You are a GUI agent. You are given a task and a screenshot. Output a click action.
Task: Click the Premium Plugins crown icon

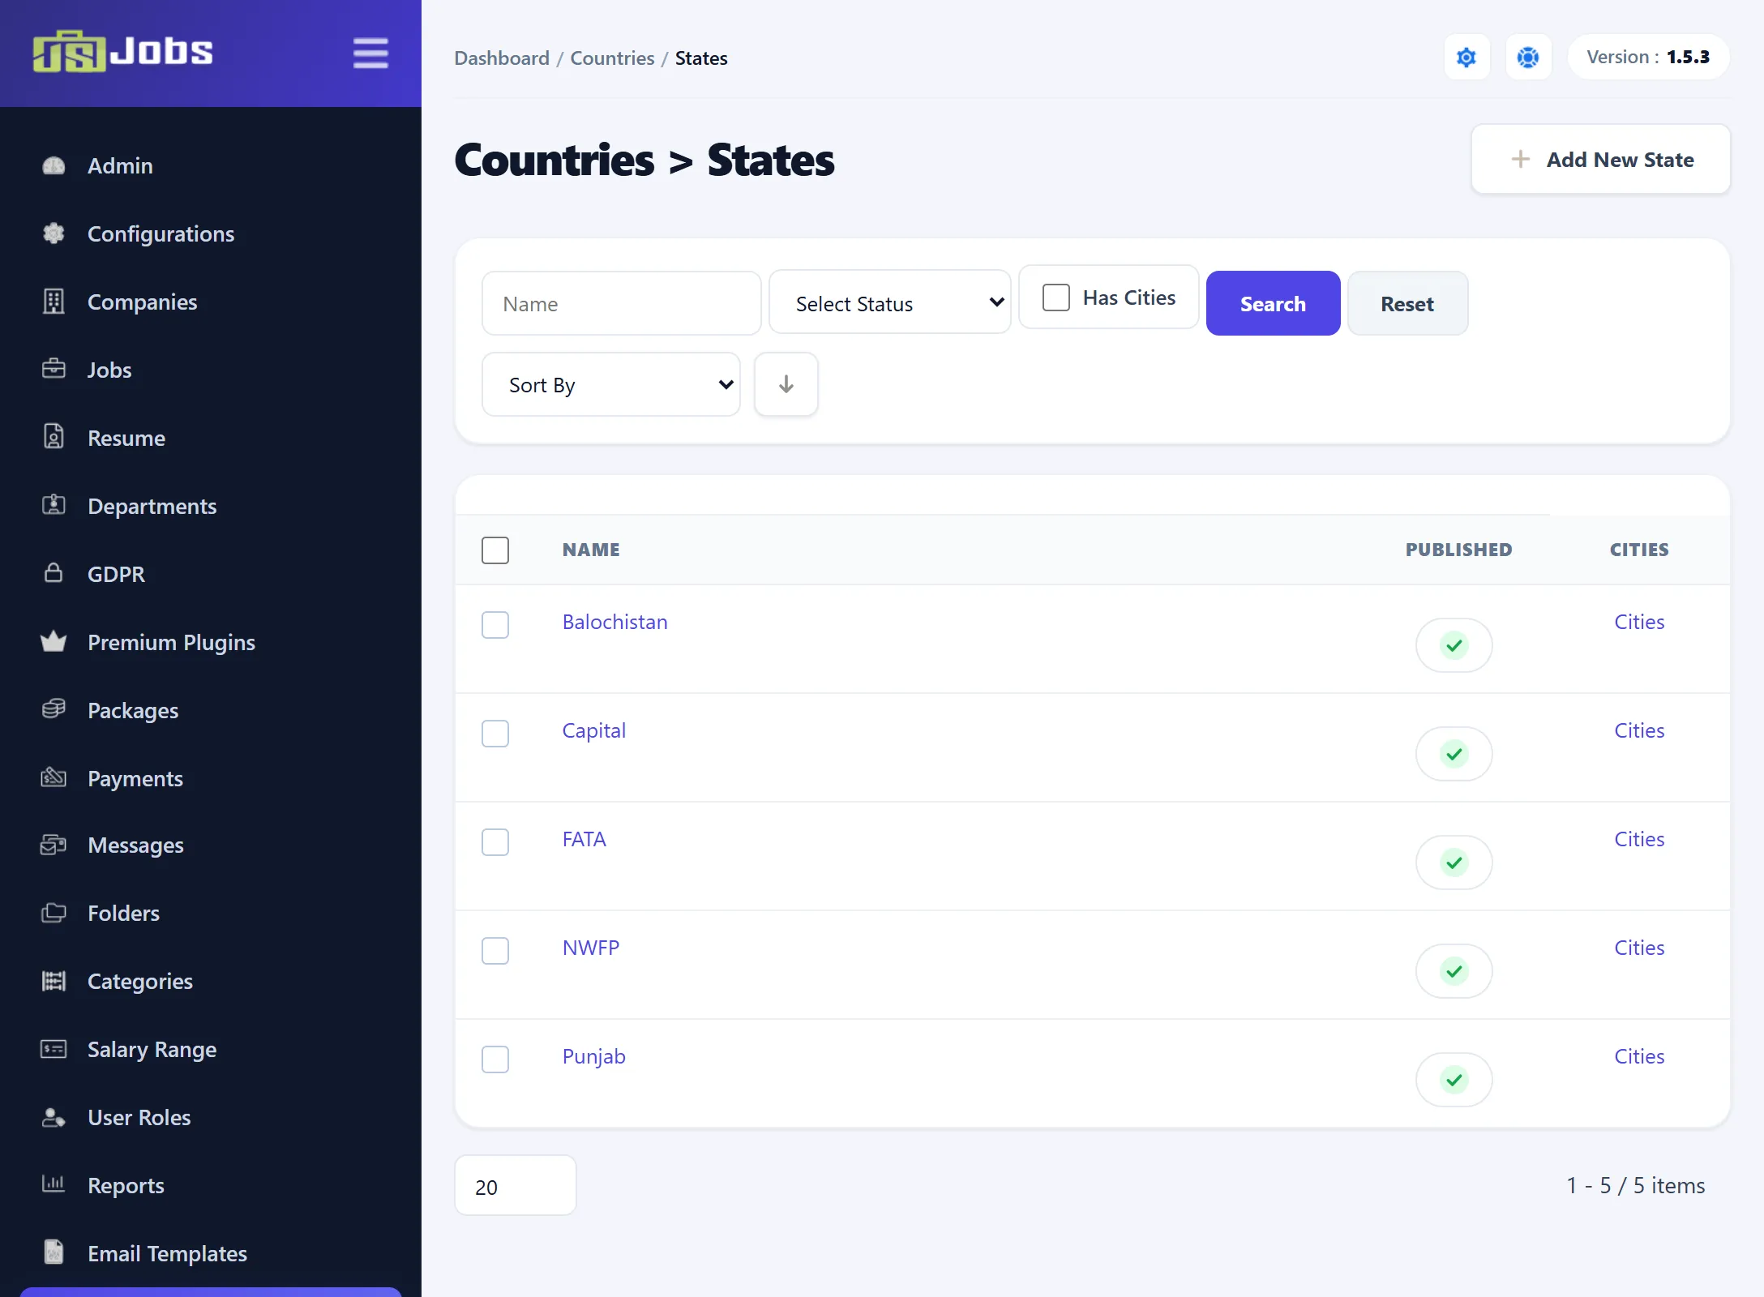(54, 641)
